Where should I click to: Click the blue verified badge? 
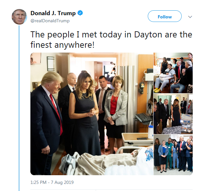[x=80, y=13]
